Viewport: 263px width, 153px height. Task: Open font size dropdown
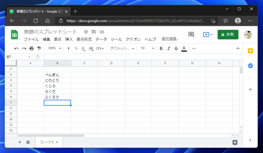tap(147, 48)
